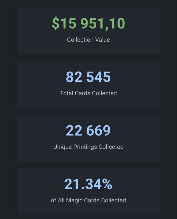Click the percent symbol after 21.34
This screenshot has width=177, height=219.
coord(107,184)
